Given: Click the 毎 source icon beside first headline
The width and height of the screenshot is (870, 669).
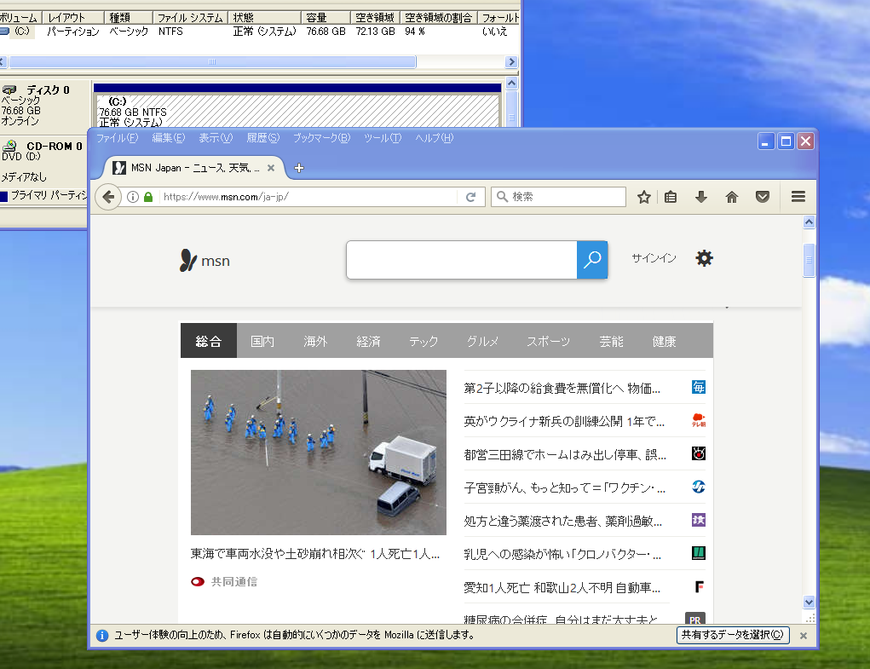Looking at the screenshot, I should [x=699, y=387].
